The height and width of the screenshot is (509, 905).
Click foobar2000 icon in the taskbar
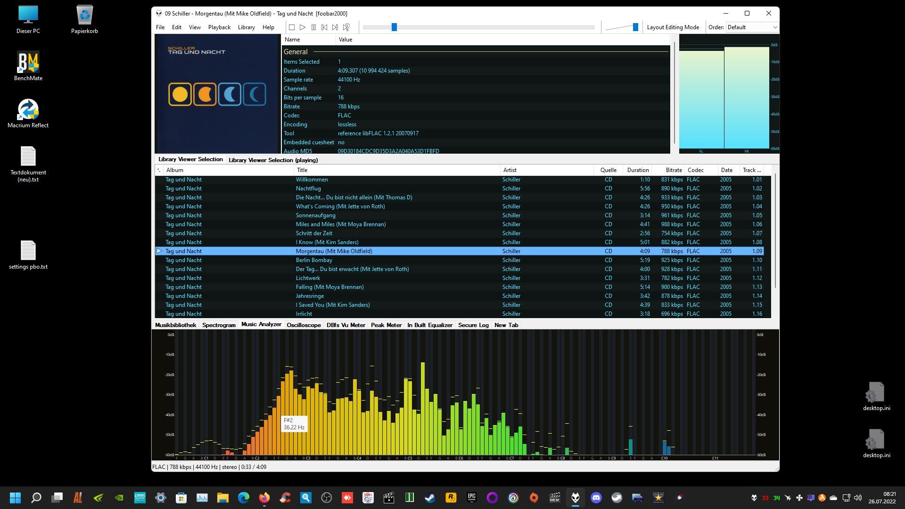(576, 498)
